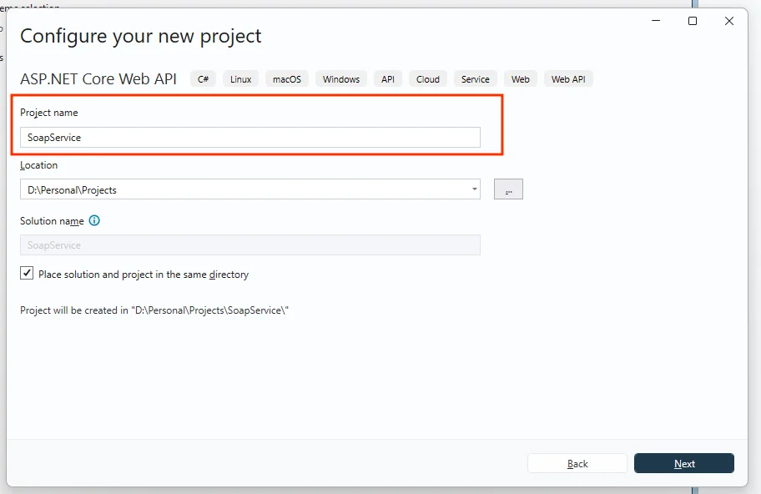The image size is (761, 494).
Task: Select the Web API project tag
Action: tap(568, 78)
